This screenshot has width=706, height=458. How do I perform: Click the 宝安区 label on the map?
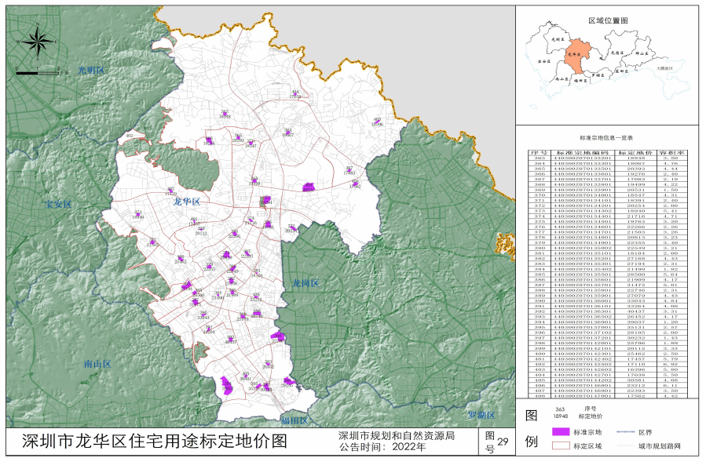pyautogui.click(x=57, y=204)
